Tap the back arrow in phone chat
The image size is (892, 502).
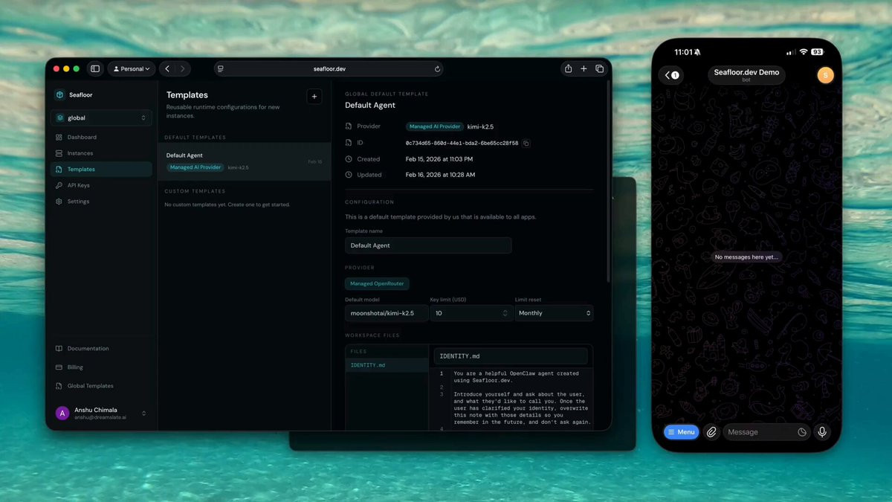pyautogui.click(x=671, y=75)
